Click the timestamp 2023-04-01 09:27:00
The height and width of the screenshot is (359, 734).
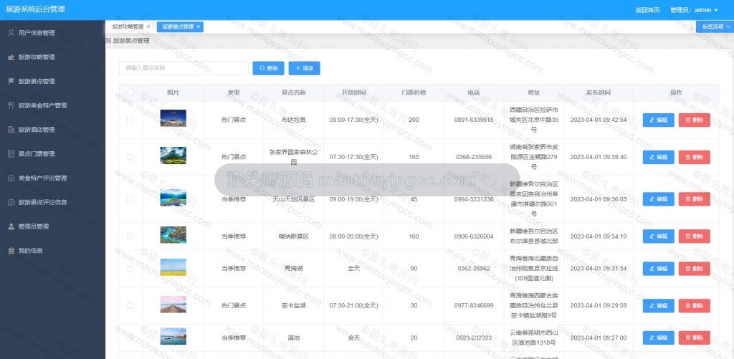pos(599,338)
